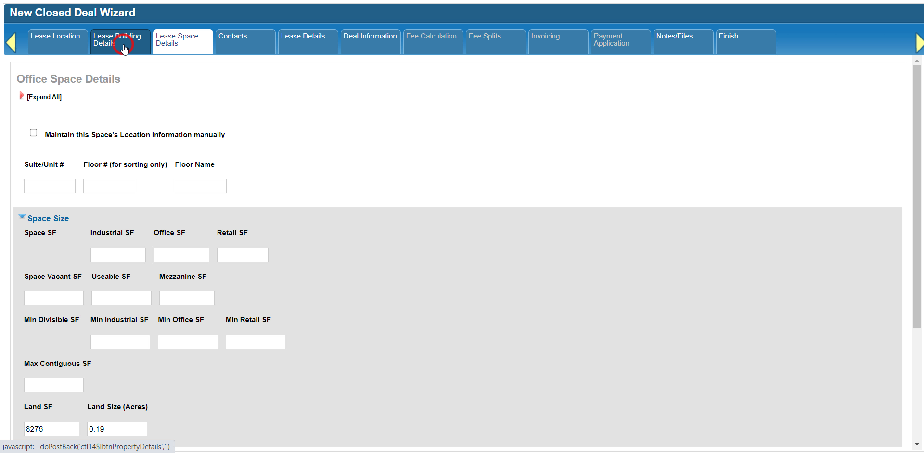The width and height of the screenshot is (924, 453).
Task: Click the Suite/Unit # input field
Action: coord(50,186)
